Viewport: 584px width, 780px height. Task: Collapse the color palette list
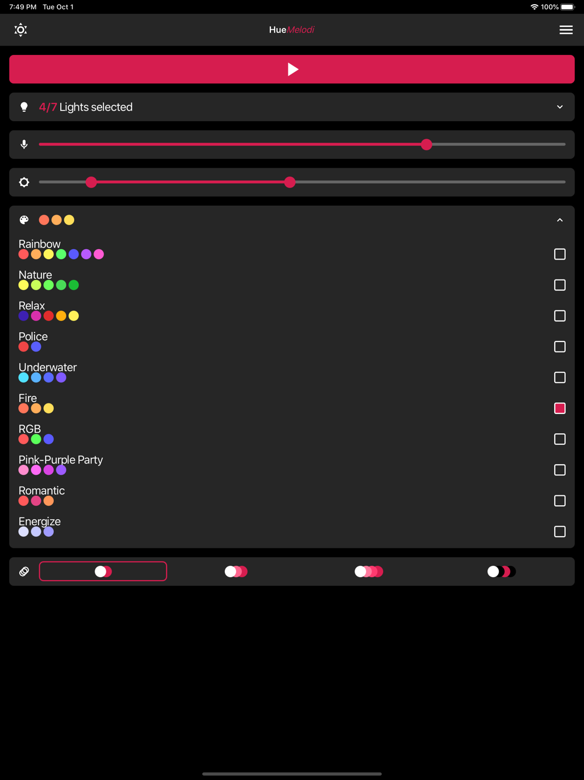tap(559, 220)
